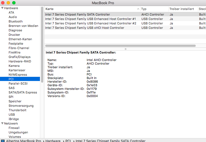Open Diagnose in the sidebar
Viewport: 206px width, 142px height.
15,30
